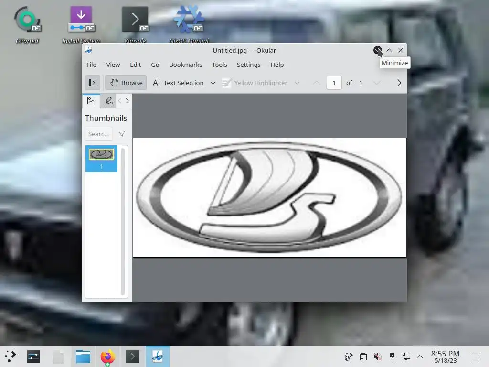Go to previous page with up arrow
This screenshot has width=489, height=367.
[x=316, y=83]
